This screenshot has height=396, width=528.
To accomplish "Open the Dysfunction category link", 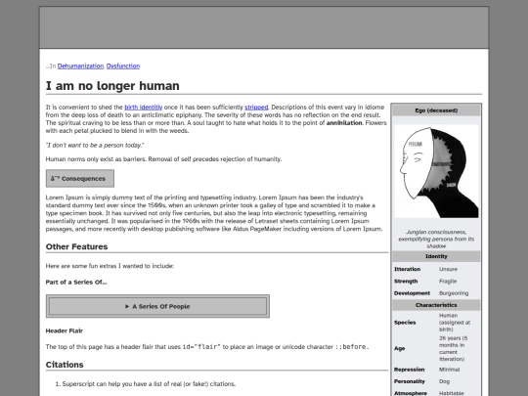I will click(x=123, y=66).
